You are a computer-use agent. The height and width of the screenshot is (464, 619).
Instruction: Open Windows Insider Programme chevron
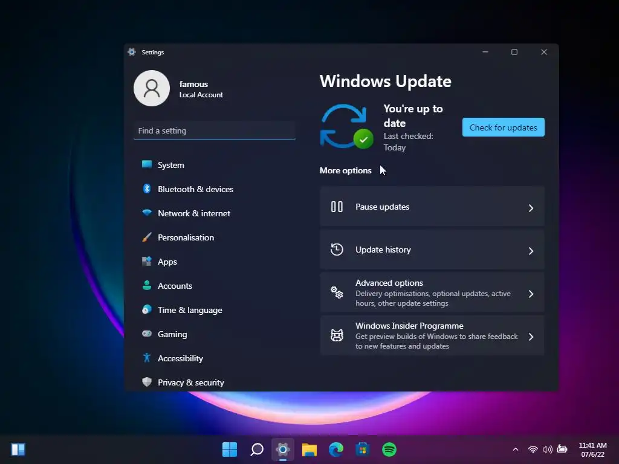pyautogui.click(x=531, y=337)
